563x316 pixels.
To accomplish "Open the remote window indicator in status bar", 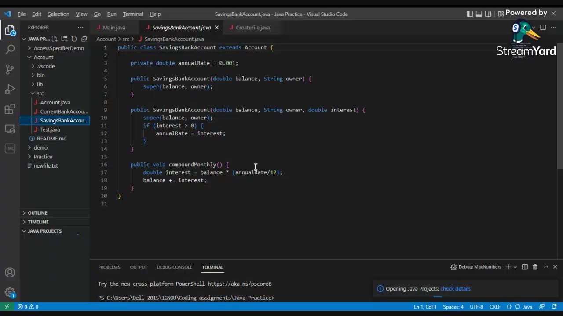I will (7, 307).
